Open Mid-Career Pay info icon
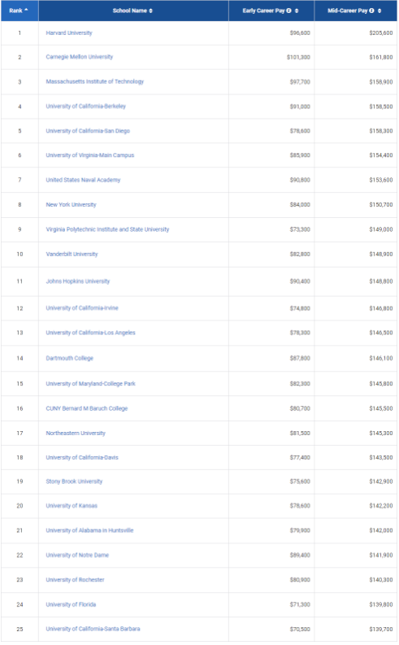The height and width of the screenshot is (645, 399). point(371,11)
